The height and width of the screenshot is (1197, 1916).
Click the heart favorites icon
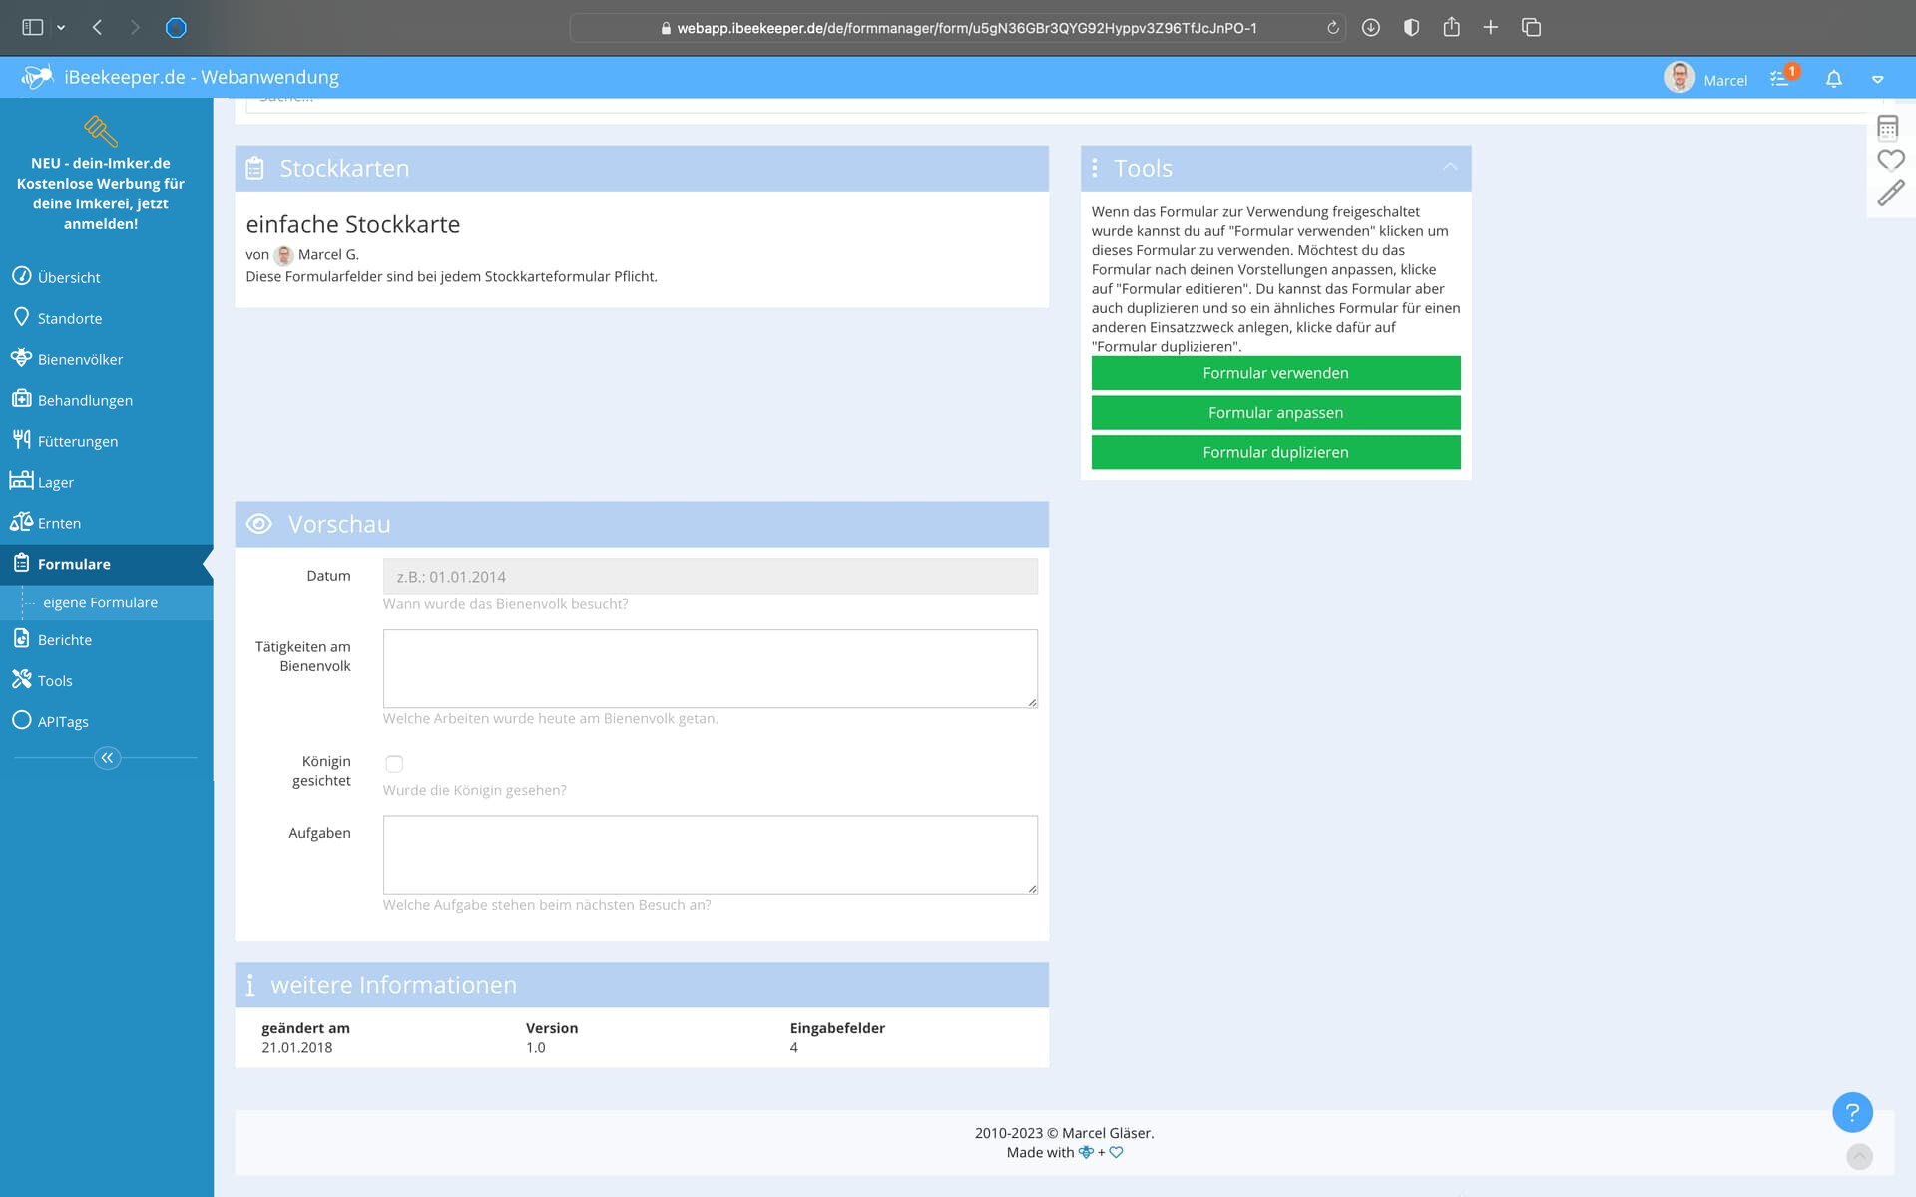tap(1890, 160)
